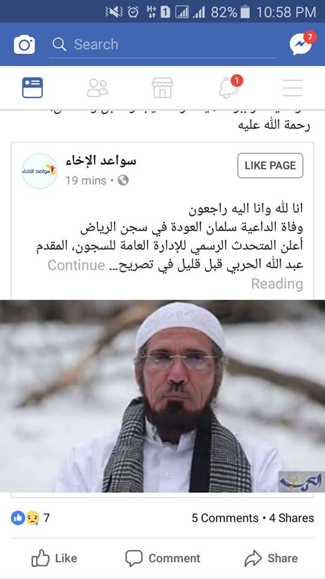Screen dimensions: 325x579
Task: Tap the globe public privacy icon
Action: (x=123, y=180)
